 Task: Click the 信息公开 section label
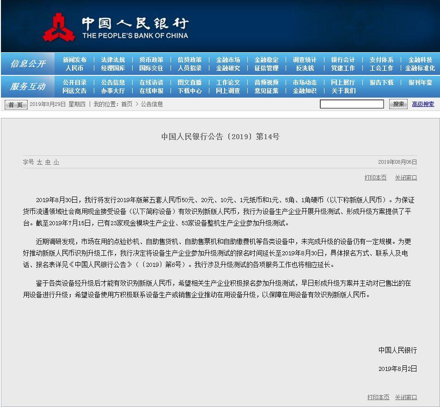tap(28, 64)
